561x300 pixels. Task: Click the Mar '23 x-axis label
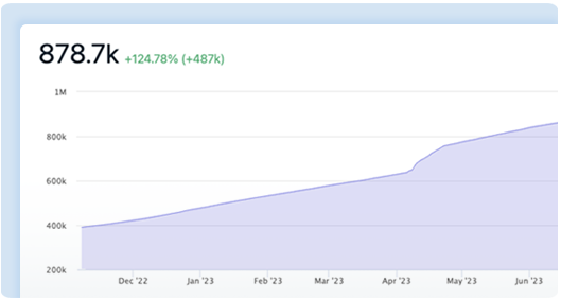pyautogui.click(x=329, y=281)
